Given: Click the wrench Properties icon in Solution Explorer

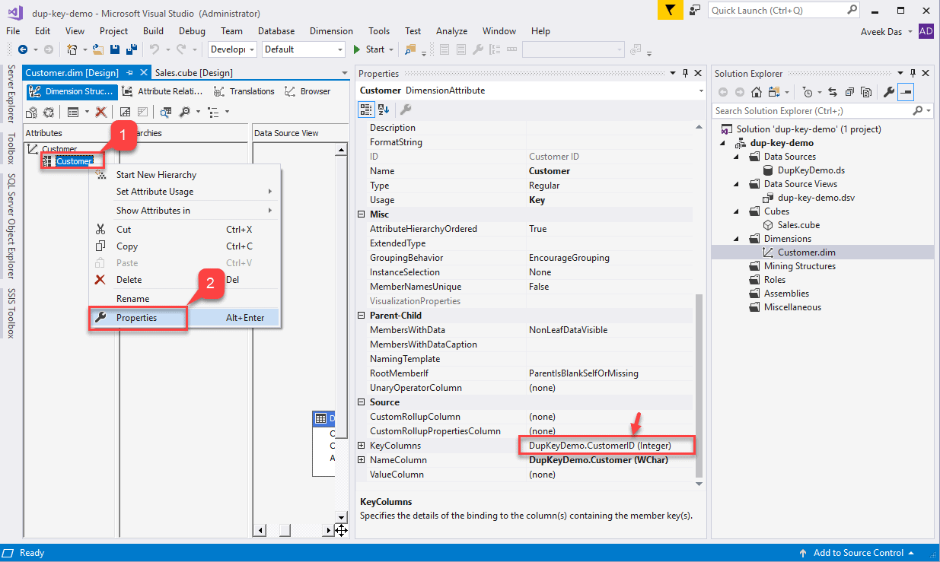Looking at the screenshot, I should [x=888, y=92].
